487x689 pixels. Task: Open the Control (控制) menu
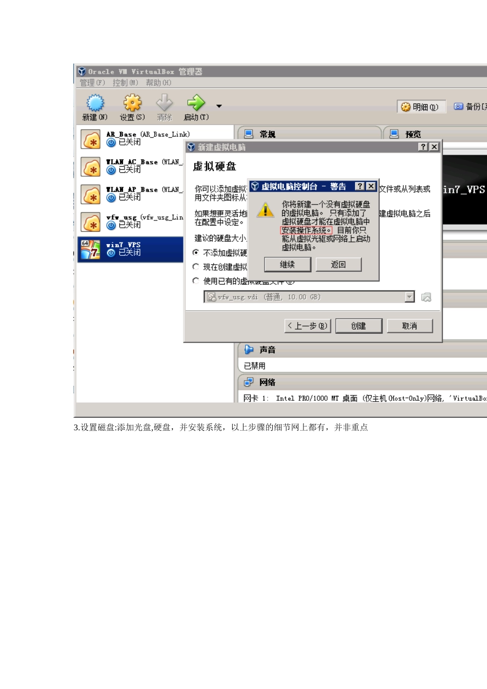[x=126, y=83]
